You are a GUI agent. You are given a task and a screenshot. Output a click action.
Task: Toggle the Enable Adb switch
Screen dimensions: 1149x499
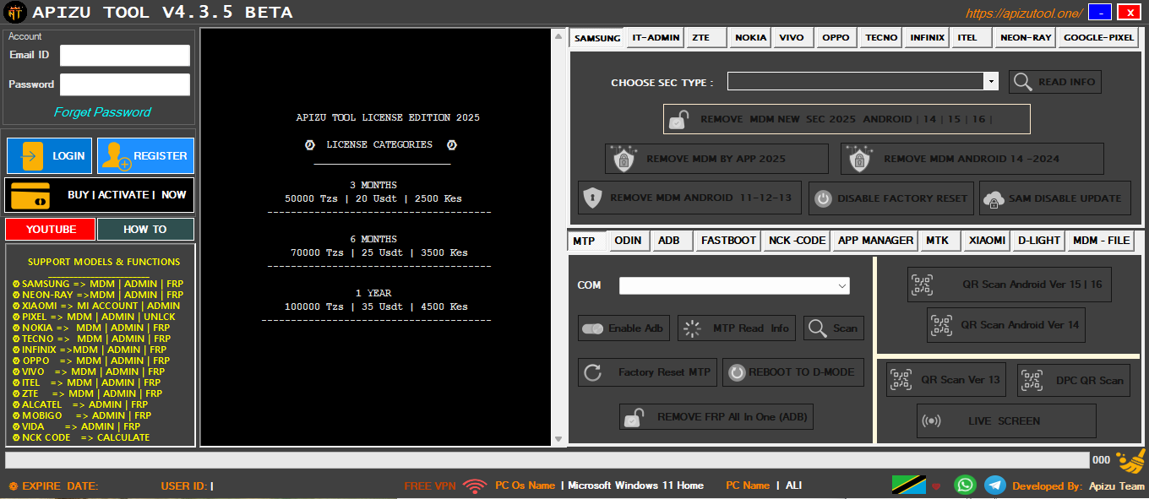[624, 328]
